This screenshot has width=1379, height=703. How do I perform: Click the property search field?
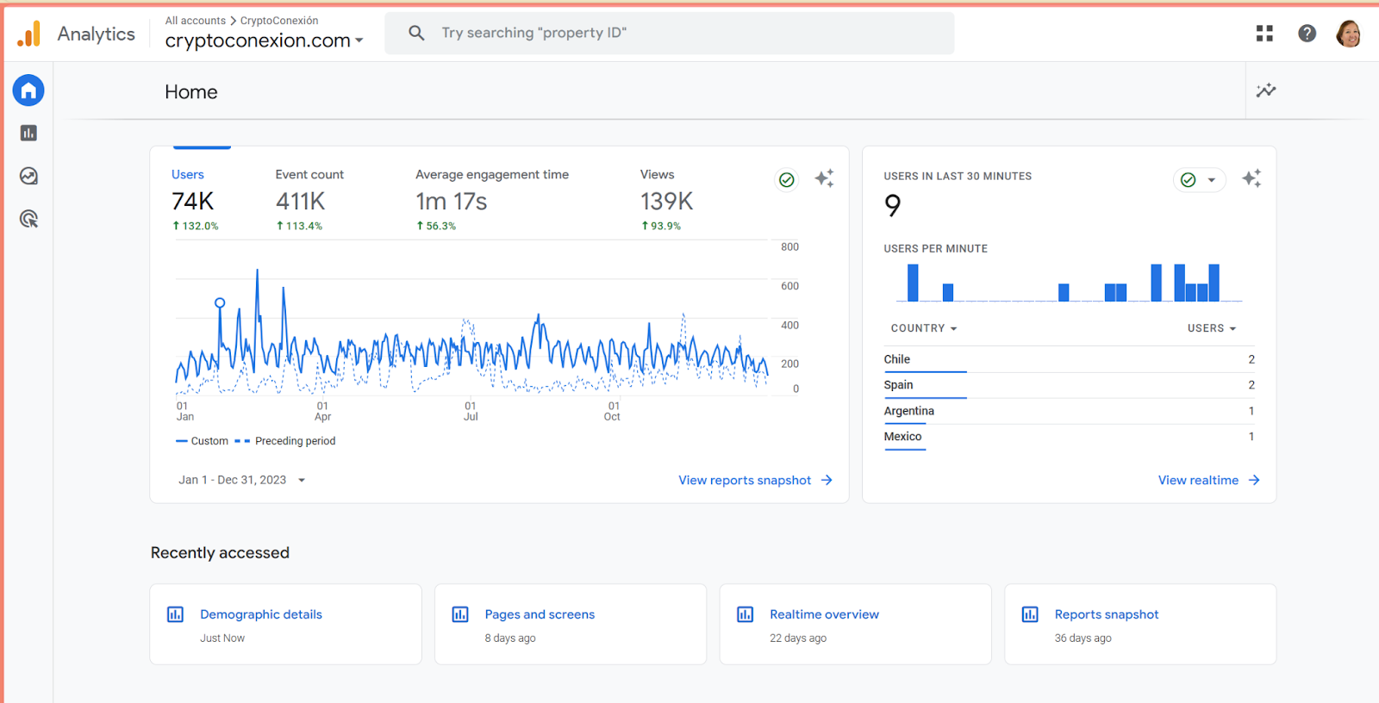669,33
